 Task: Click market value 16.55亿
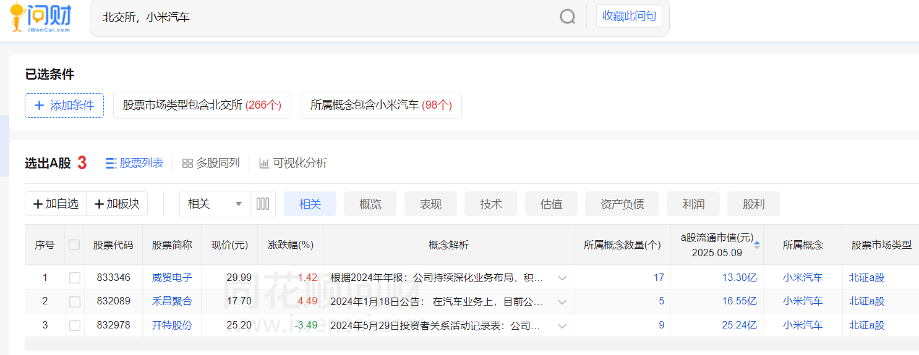[x=739, y=301]
